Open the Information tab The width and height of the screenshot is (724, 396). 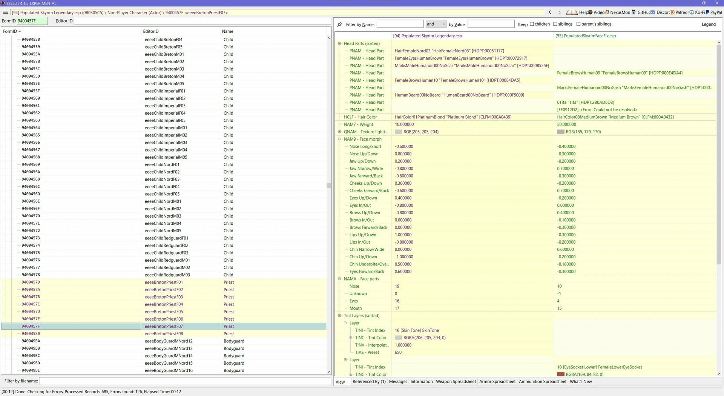(x=422, y=382)
